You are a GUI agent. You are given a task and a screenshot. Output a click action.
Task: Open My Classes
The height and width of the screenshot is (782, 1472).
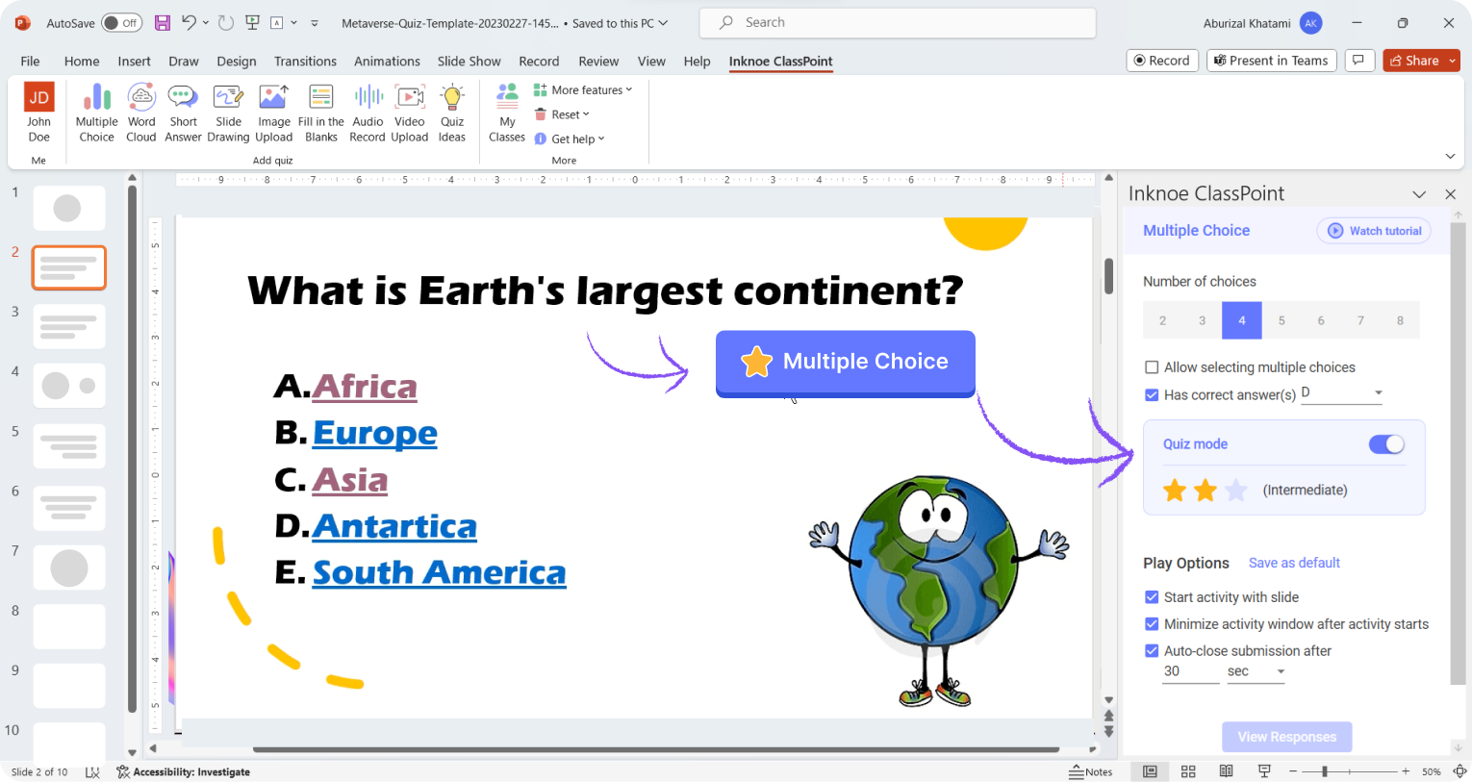(x=506, y=111)
